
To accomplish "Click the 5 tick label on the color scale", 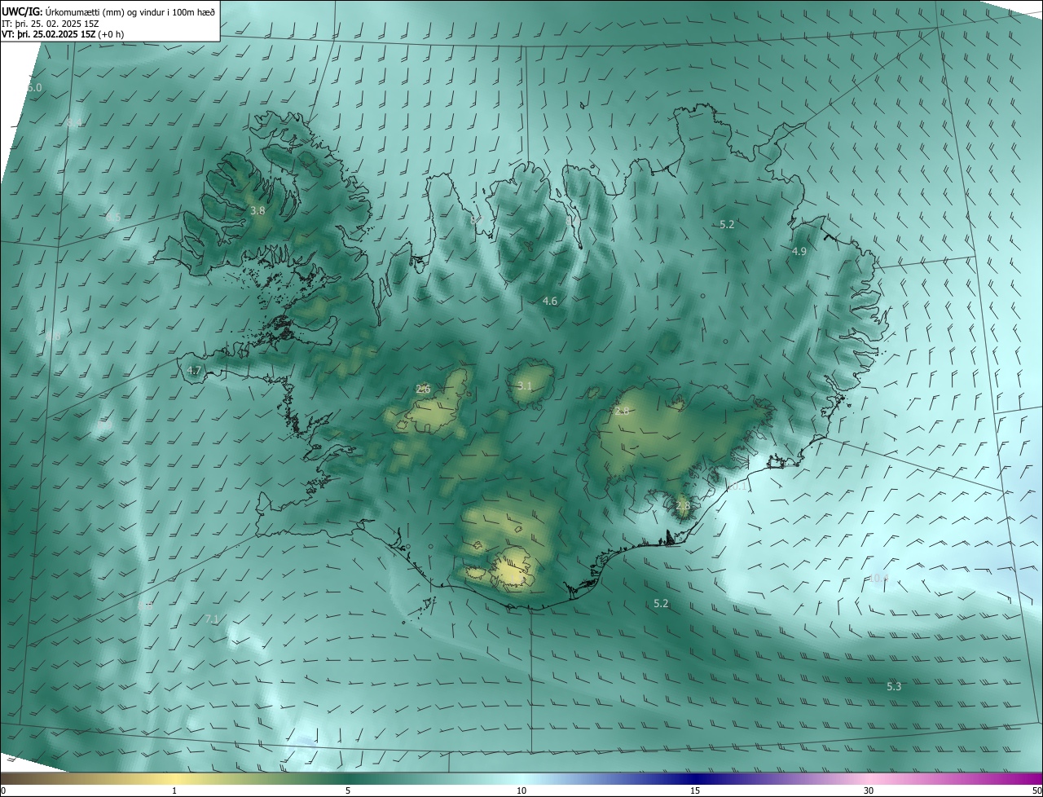I will 348,790.
